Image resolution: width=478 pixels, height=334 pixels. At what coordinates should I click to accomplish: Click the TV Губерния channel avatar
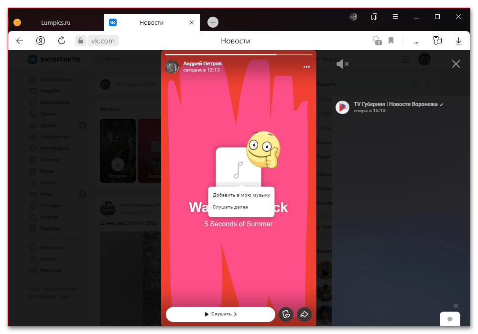pos(342,107)
